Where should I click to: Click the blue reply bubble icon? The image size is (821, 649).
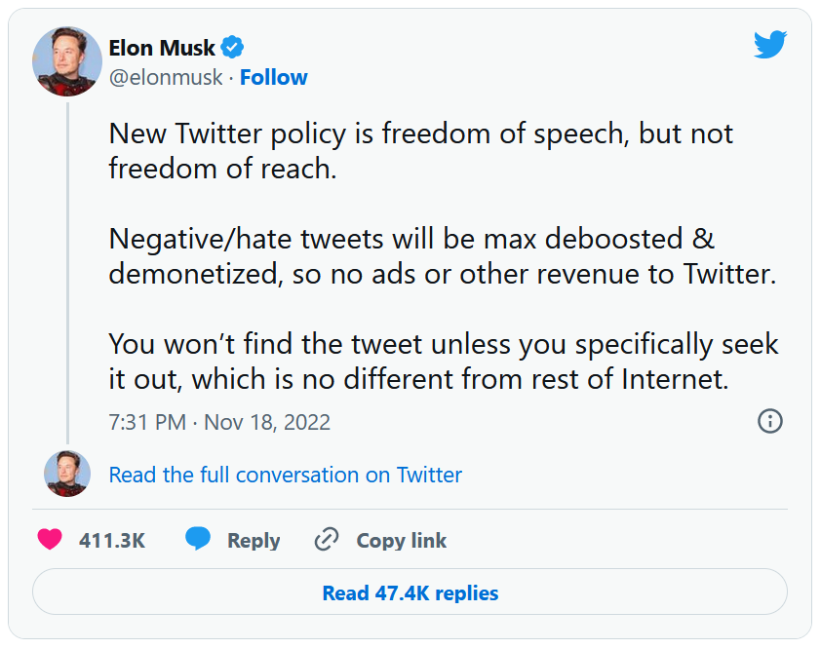tap(199, 540)
